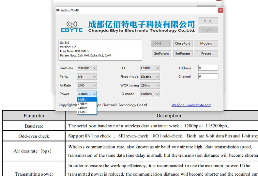
Task: Select 24dBm in Power list
Action: coord(87,108)
